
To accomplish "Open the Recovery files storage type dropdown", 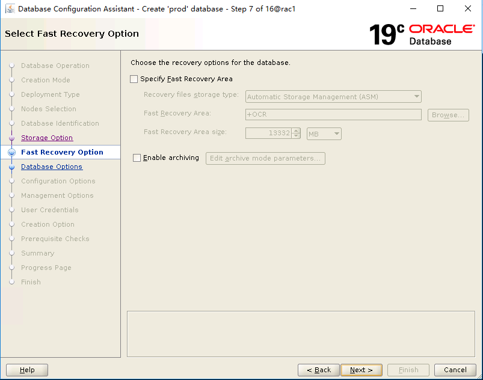I will pyautogui.click(x=333, y=97).
